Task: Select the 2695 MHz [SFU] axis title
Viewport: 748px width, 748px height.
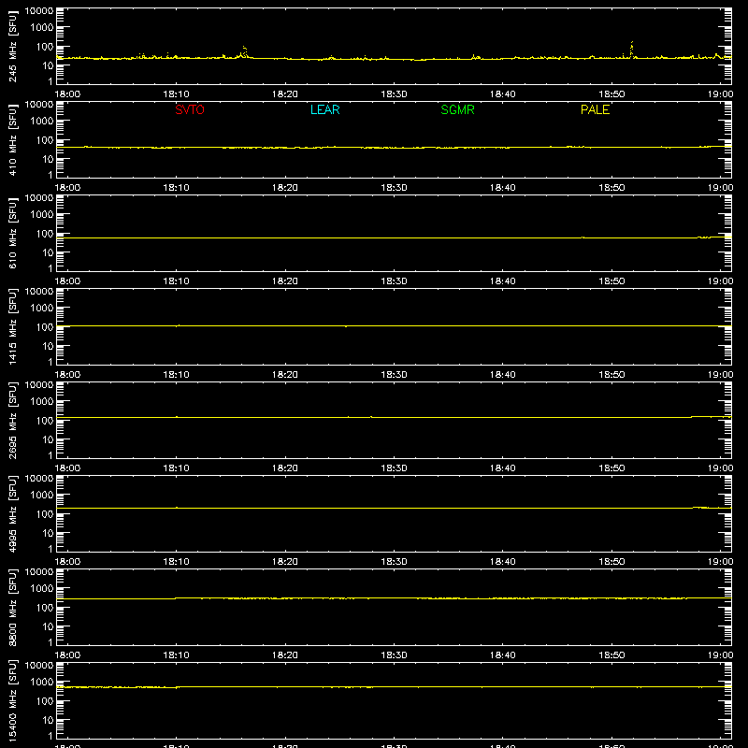Action: pos(12,420)
